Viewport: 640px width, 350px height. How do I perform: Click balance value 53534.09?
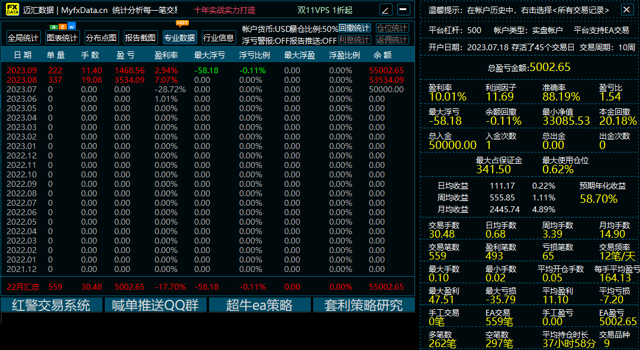pos(387,80)
